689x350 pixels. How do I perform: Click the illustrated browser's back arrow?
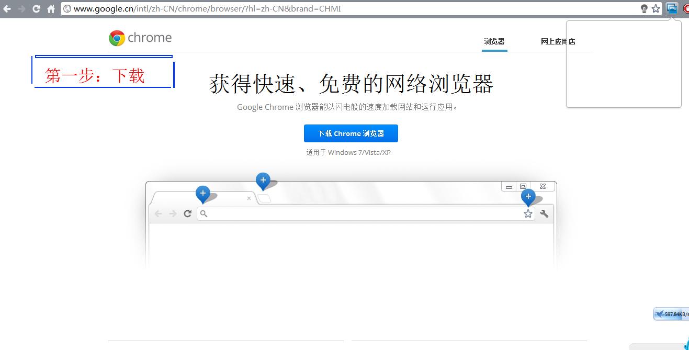(x=158, y=213)
